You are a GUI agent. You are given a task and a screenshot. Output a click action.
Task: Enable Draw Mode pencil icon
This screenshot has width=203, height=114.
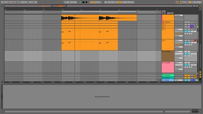click(x=177, y=2)
